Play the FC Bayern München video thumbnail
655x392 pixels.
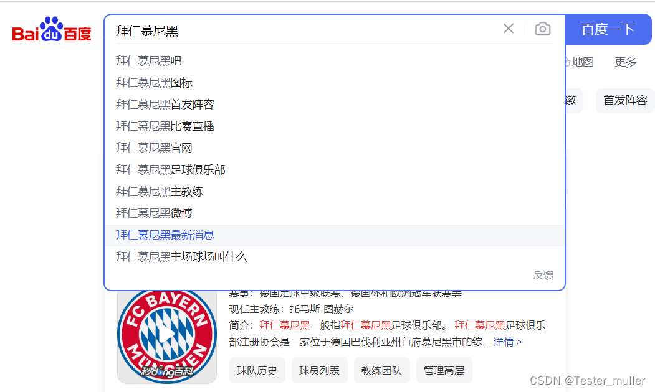coord(166,336)
